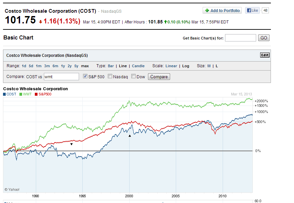Click the red S&P500 legend color square
This screenshot has width=294, height=203.
pyautogui.click(x=36, y=94)
